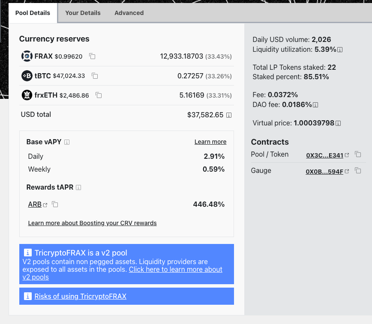The image size is (372, 324).
Task: Click the Currency reserves heading
Action: coord(54,39)
